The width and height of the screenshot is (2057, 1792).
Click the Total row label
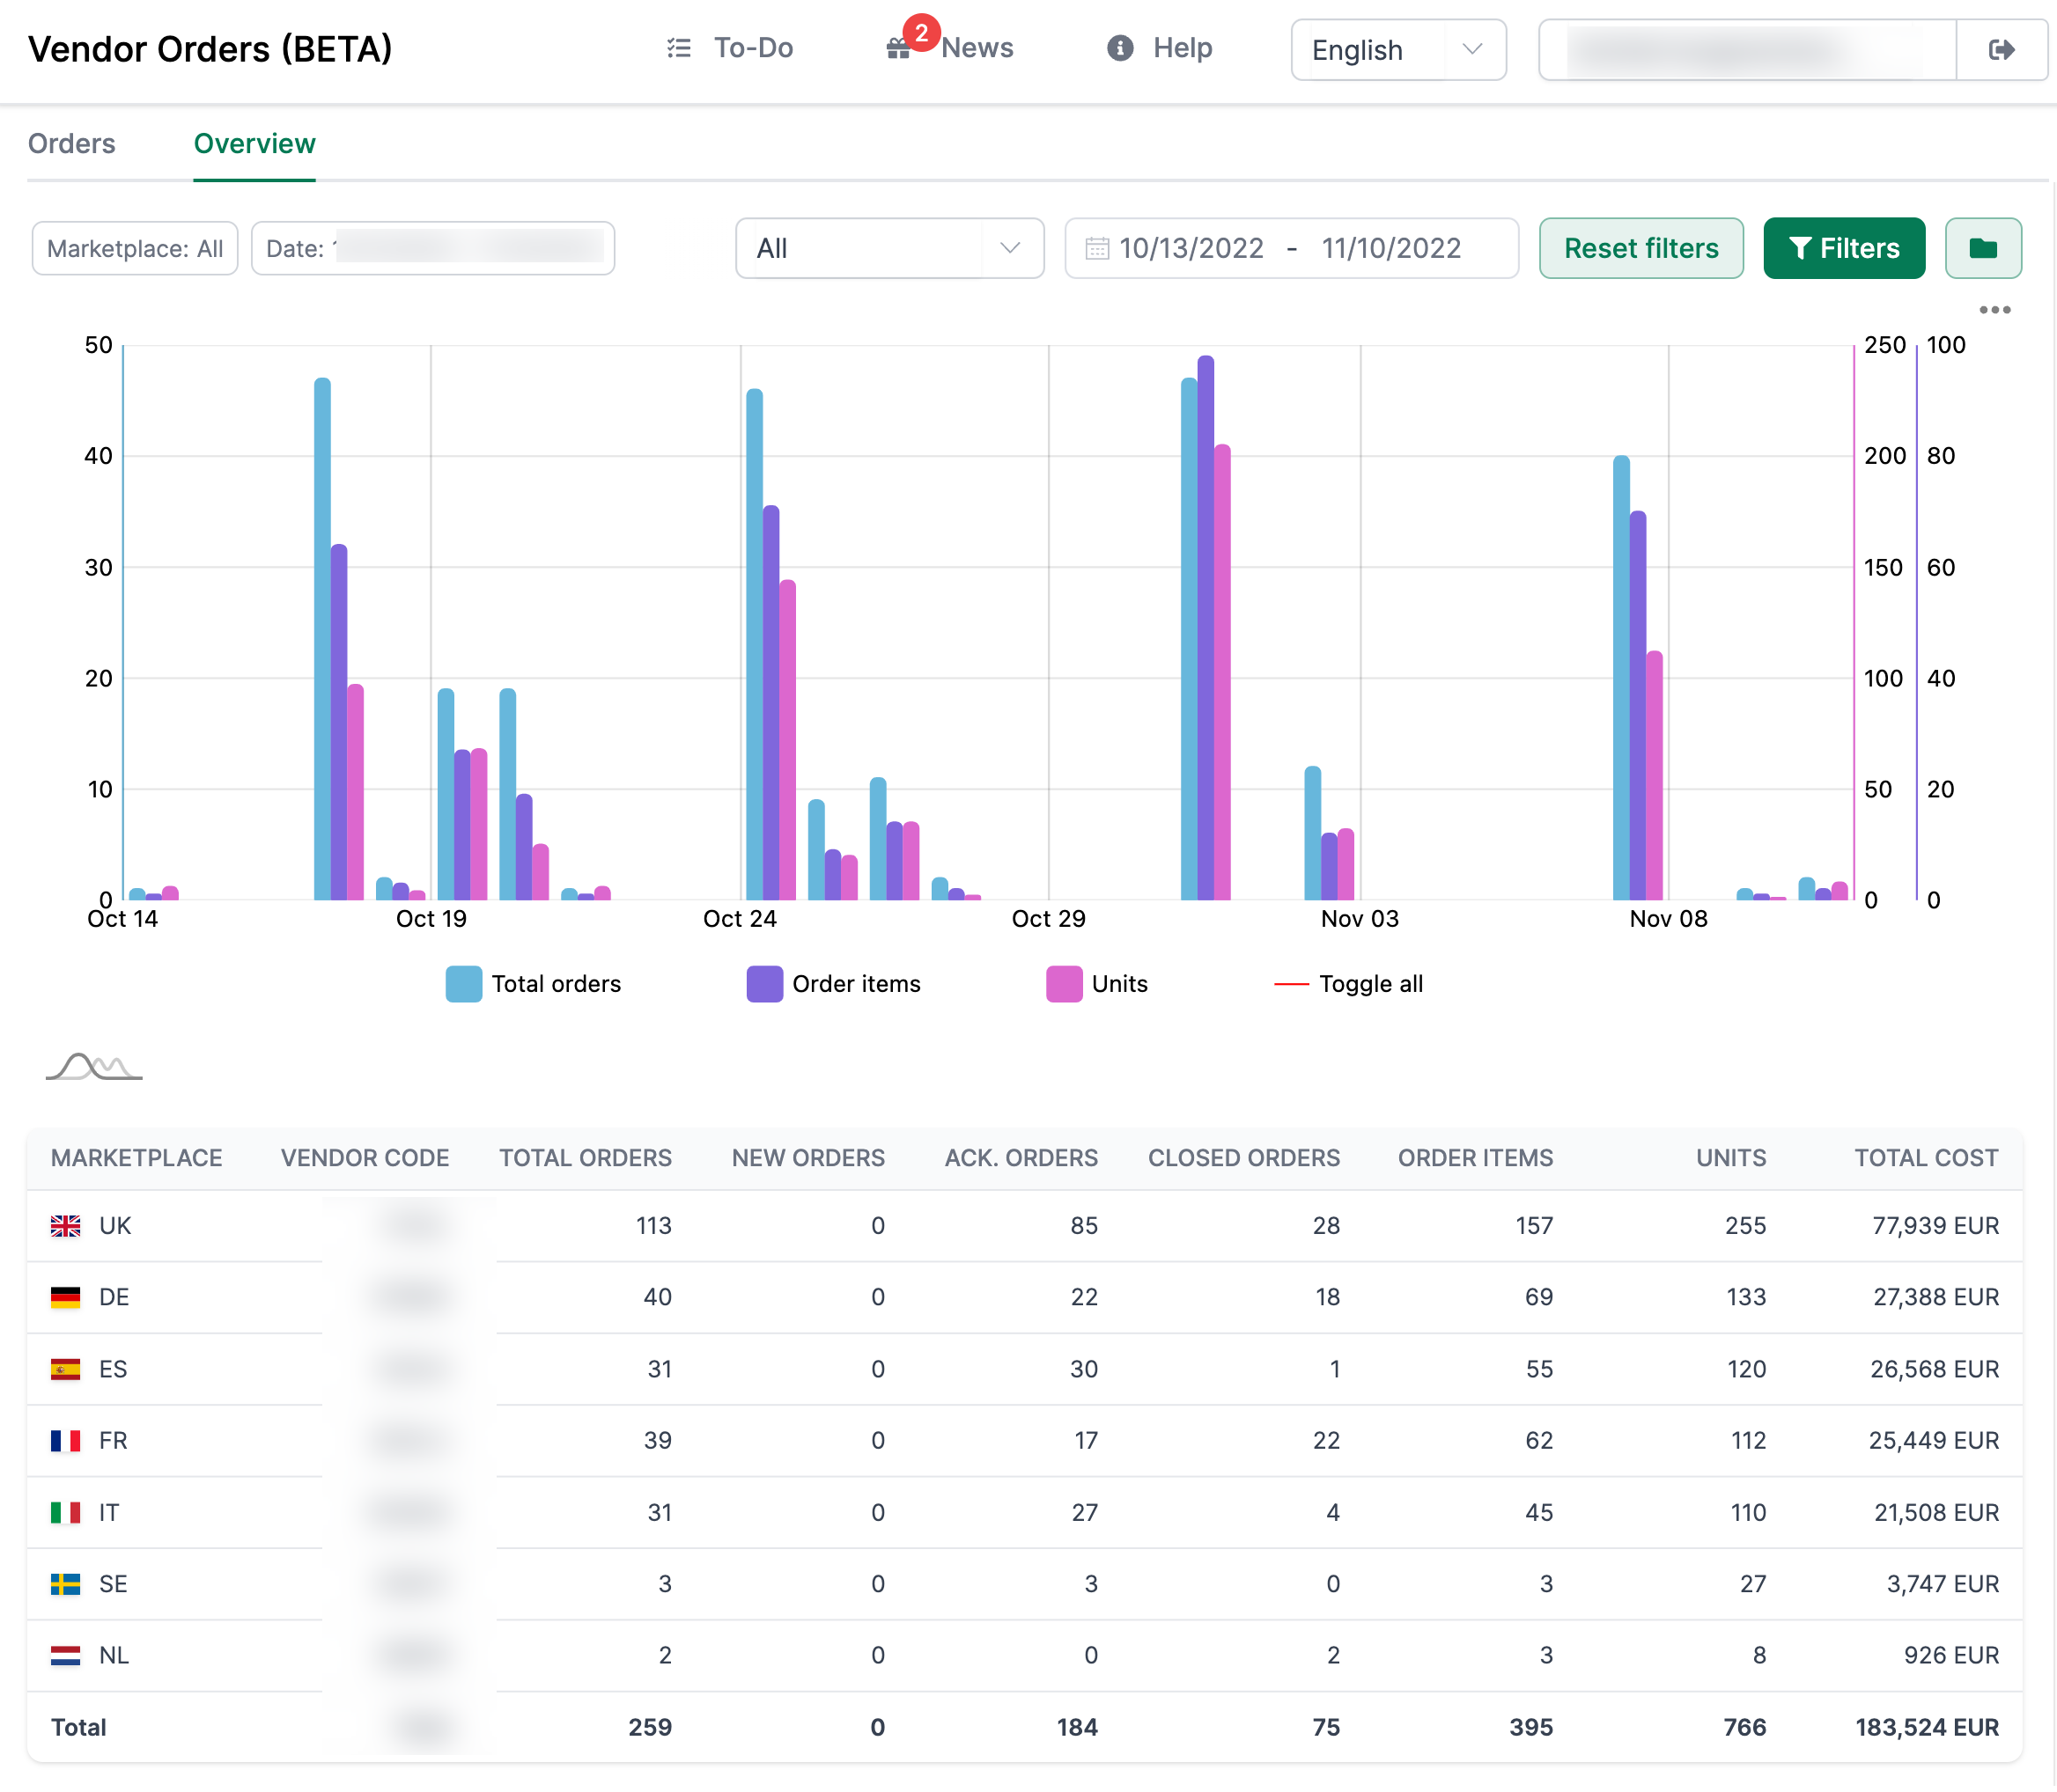pyautogui.click(x=78, y=1728)
